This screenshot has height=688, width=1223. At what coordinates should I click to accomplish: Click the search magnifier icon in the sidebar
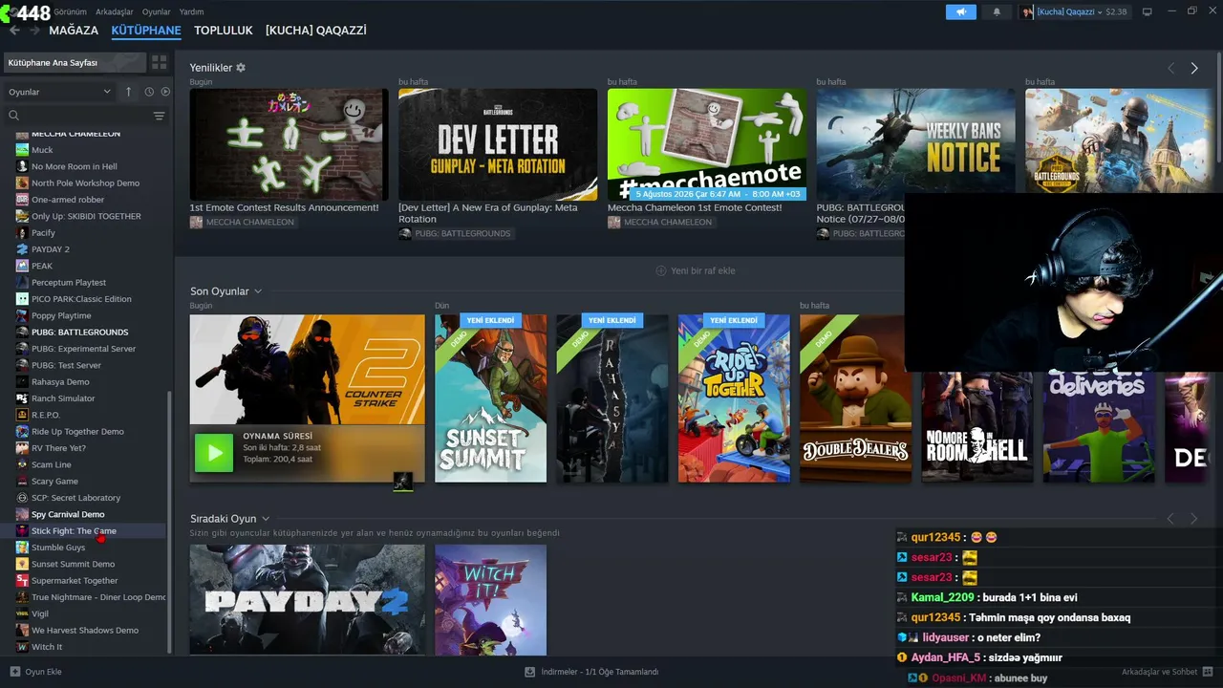click(x=13, y=116)
